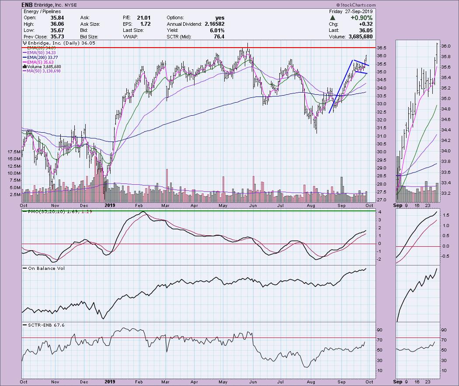Click the SCTR (Mid) value 76.4

pos(219,37)
